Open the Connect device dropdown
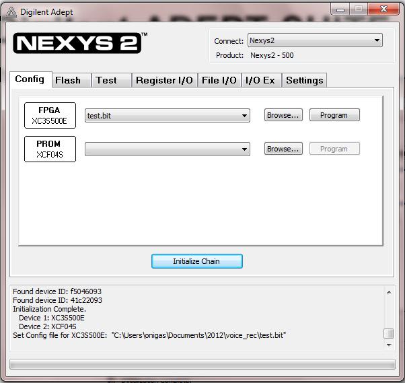The image size is (405, 383). click(315, 40)
